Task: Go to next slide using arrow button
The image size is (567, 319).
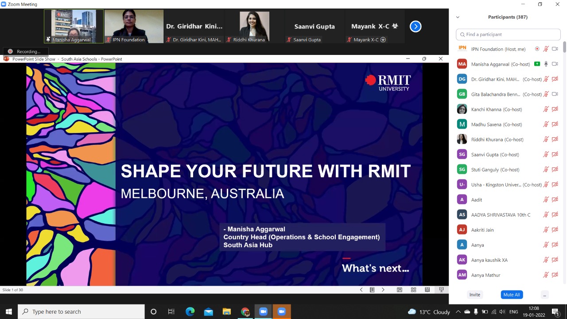Action: point(383,290)
